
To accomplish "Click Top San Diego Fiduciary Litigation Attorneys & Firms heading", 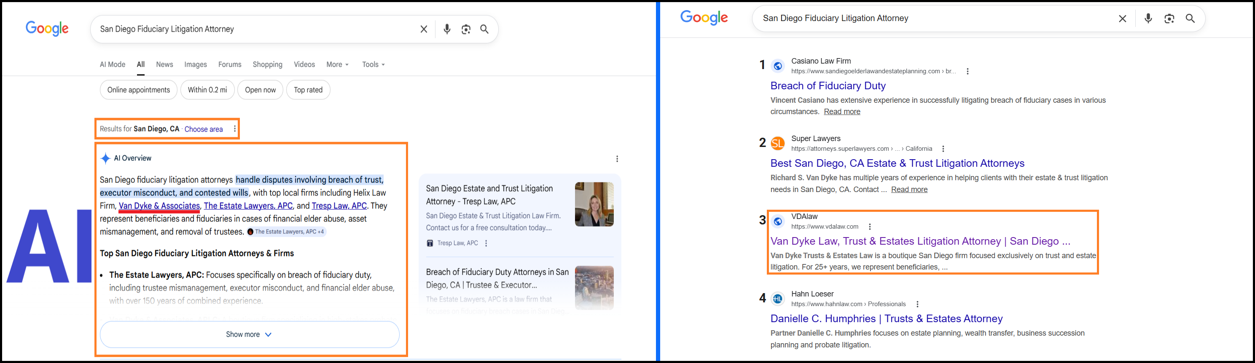I will pyautogui.click(x=197, y=254).
